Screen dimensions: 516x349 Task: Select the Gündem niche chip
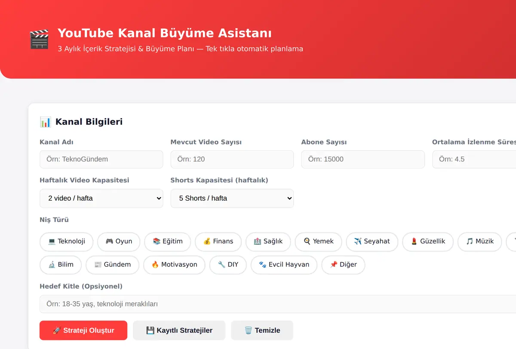click(112, 265)
